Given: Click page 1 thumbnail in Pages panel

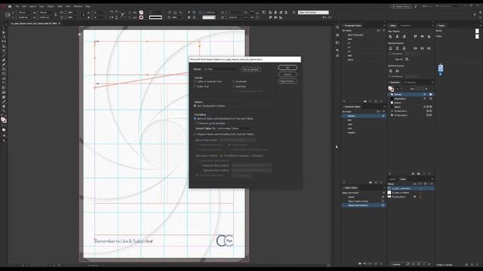Looking at the screenshot, I should coord(441,69).
